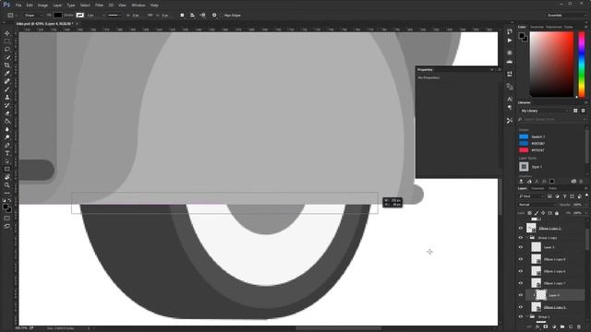The image size is (591, 332).
Task: Click Add layer style fx icon
Action: point(537,327)
